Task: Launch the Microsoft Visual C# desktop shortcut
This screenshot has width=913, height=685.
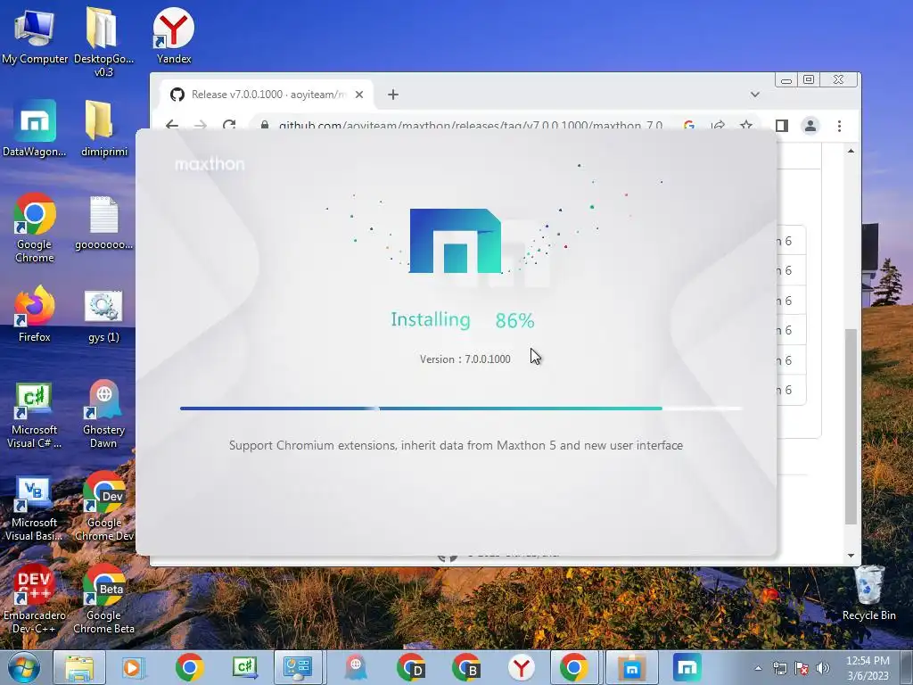Action: [x=35, y=414]
